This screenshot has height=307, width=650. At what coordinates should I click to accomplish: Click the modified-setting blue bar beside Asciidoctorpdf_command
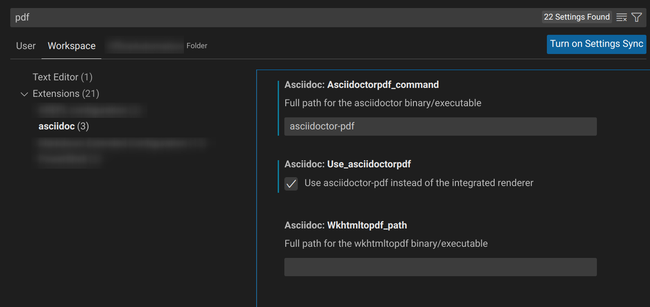[279, 107]
